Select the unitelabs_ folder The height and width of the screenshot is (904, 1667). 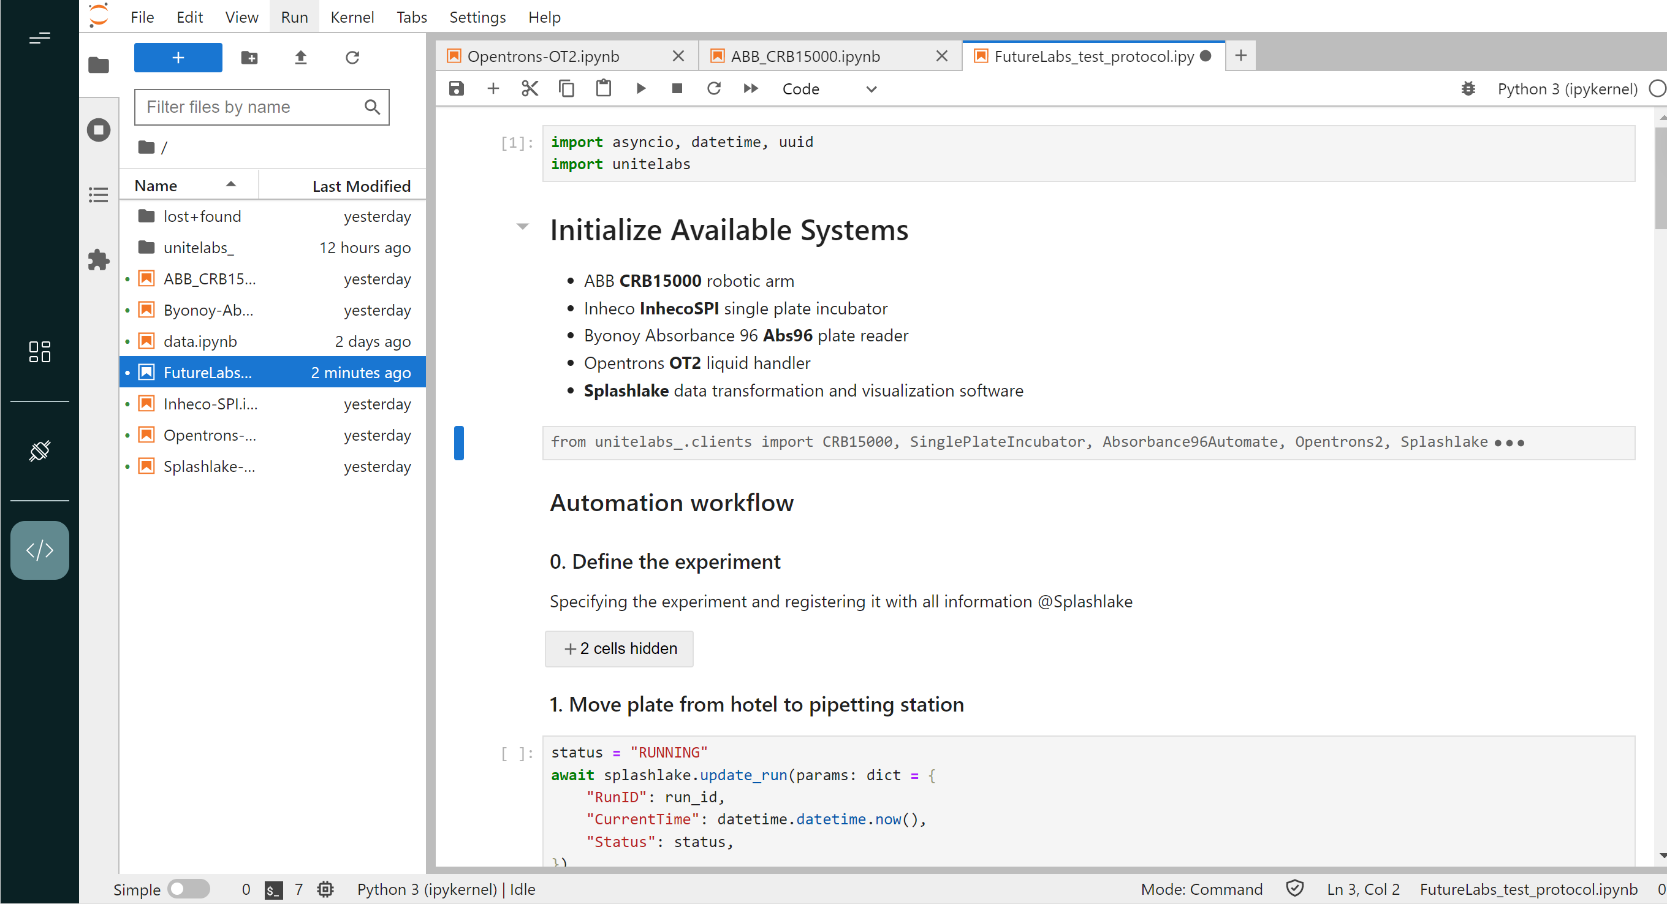click(273, 247)
